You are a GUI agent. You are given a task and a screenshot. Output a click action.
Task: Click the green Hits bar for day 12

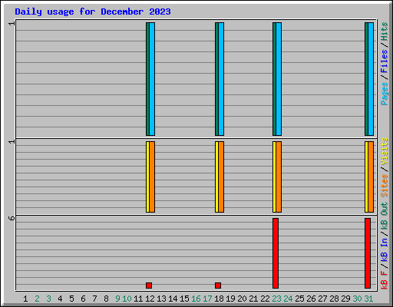pyautogui.click(x=147, y=79)
